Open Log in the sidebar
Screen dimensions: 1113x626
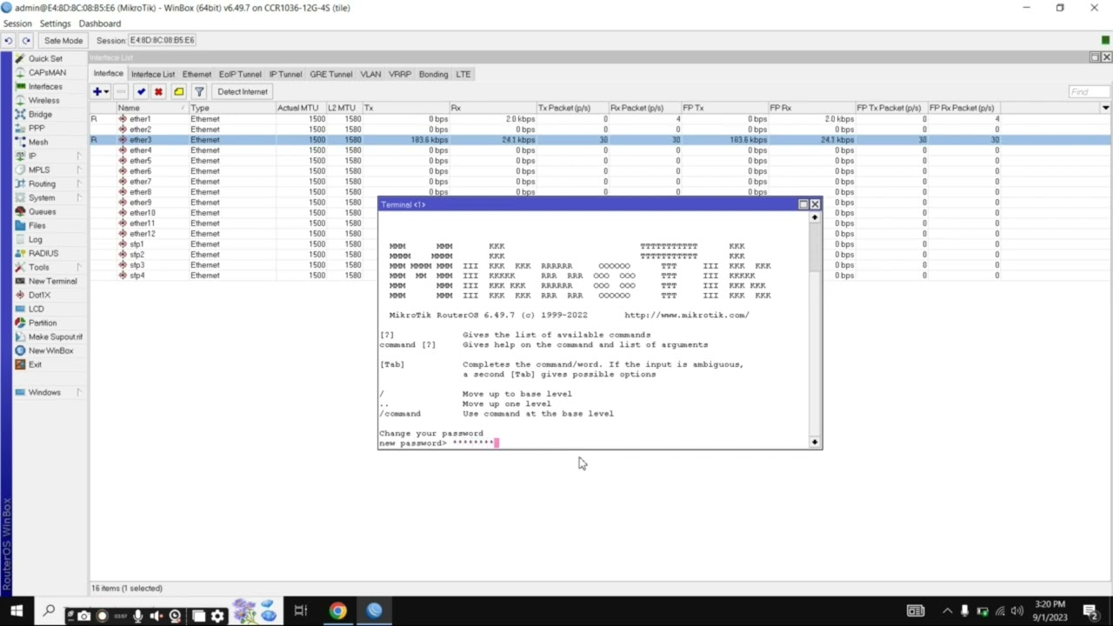pos(35,240)
